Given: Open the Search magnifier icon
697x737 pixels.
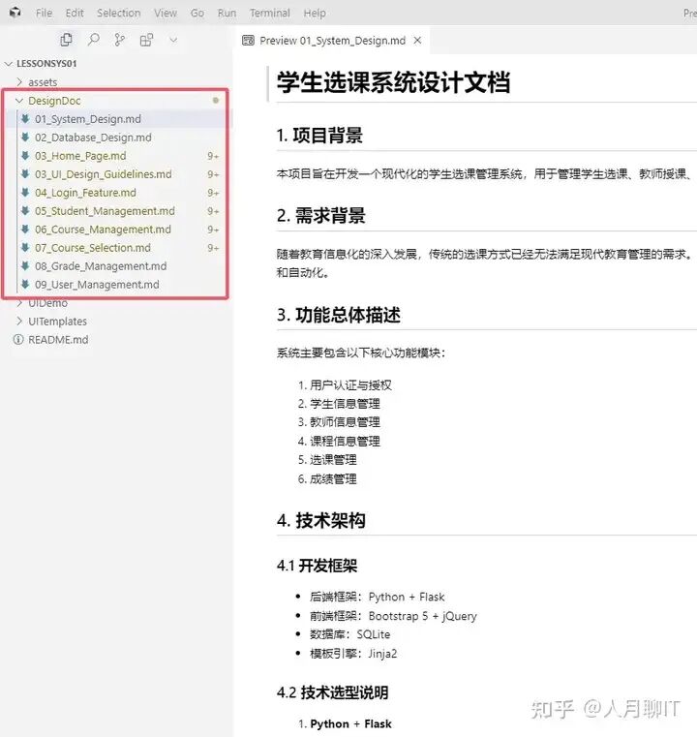Looking at the screenshot, I should [x=94, y=40].
